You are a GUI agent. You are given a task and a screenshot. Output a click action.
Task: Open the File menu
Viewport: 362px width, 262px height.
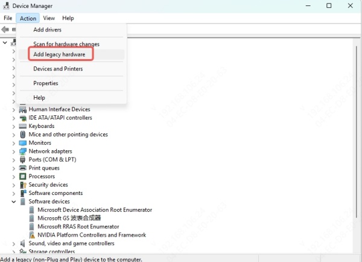8,18
